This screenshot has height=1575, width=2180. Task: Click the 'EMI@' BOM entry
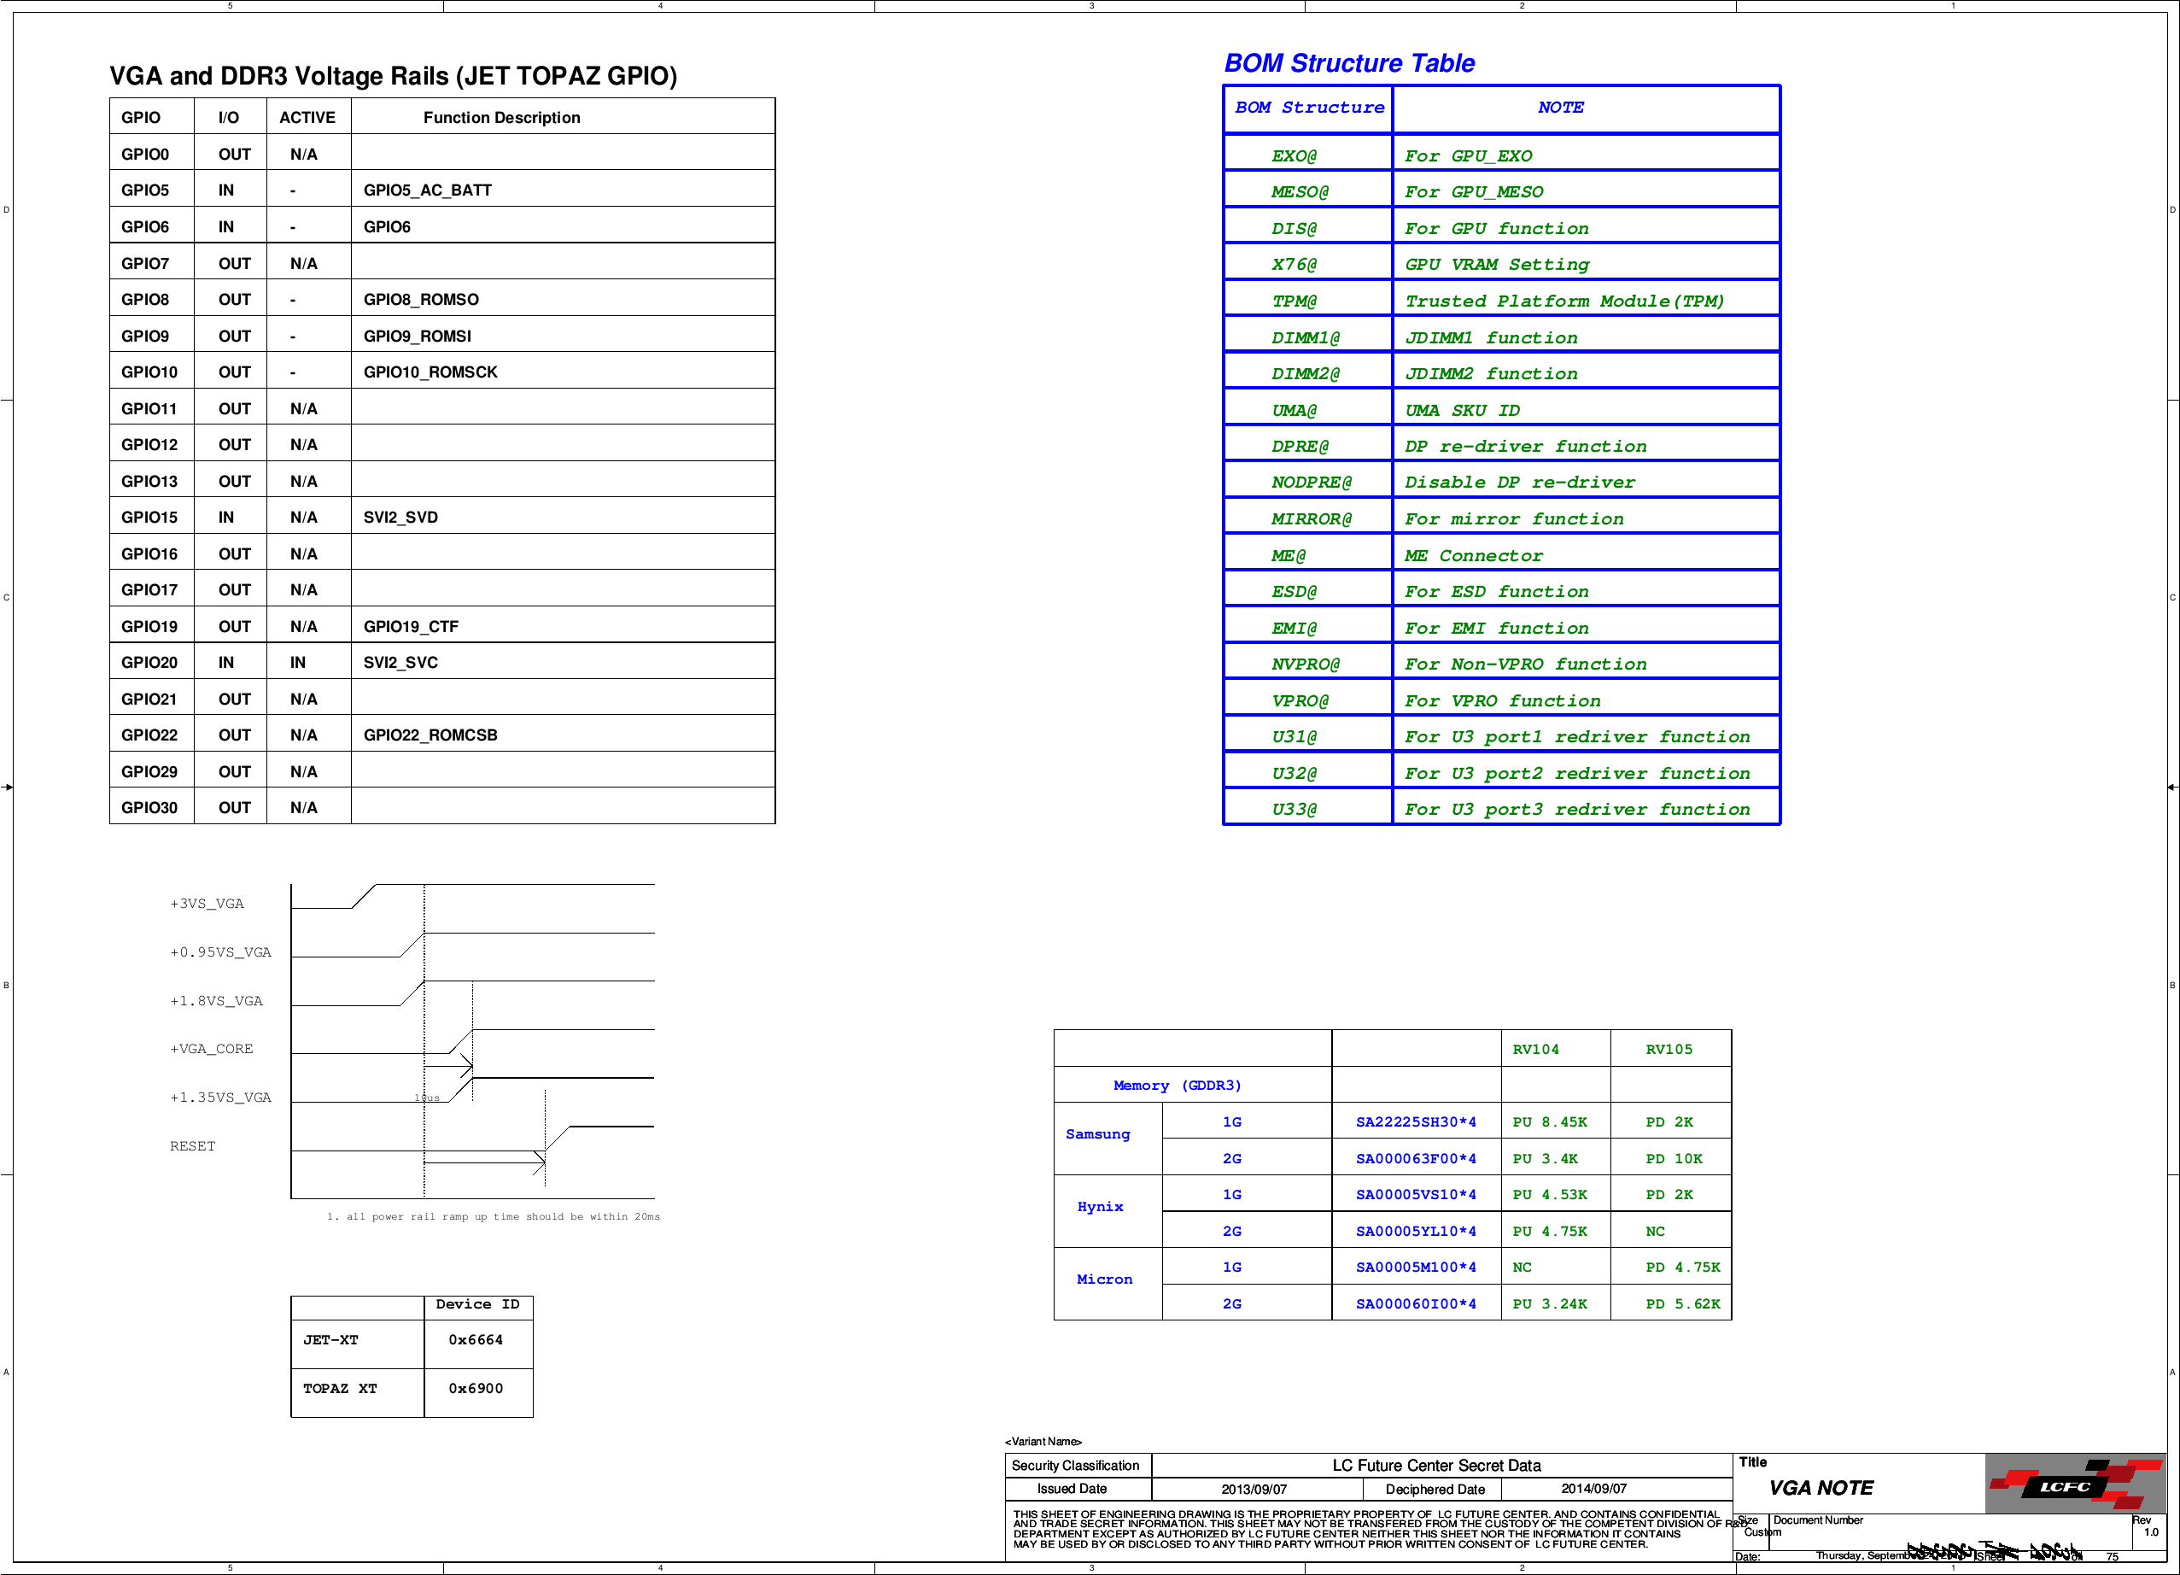[1294, 628]
